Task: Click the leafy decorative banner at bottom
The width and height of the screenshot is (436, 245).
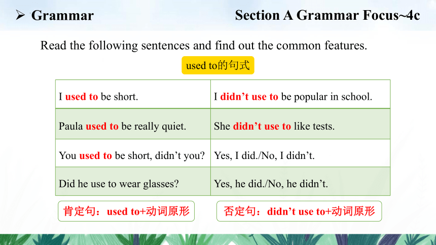Action: 218,239
